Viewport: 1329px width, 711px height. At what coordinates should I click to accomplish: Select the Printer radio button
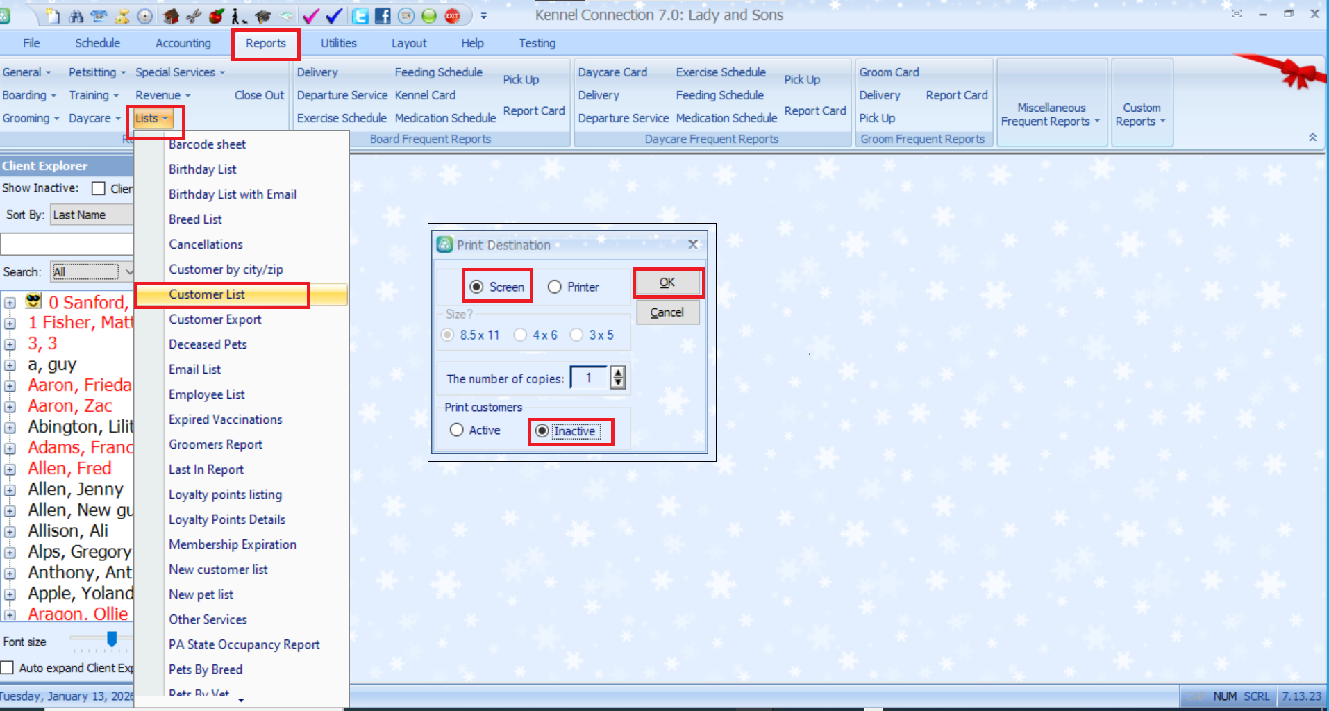click(x=555, y=287)
